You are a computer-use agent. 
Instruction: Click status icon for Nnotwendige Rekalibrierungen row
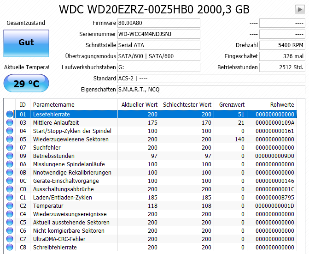coord(10,172)
